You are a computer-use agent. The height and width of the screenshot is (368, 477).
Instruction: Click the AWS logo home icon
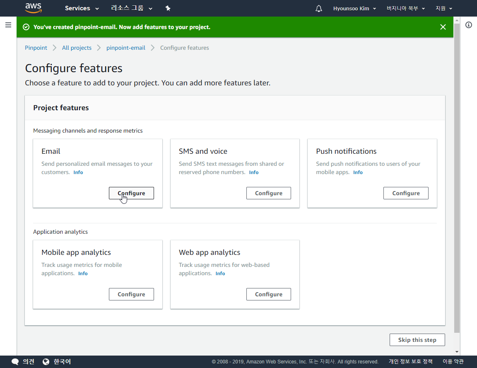point(34,8)
